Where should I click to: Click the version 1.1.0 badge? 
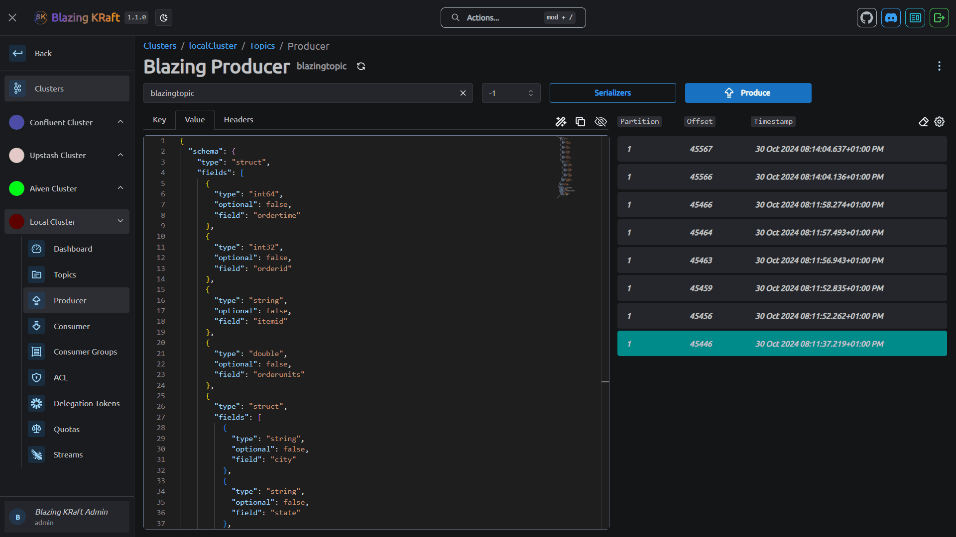[x=136, y=17]
